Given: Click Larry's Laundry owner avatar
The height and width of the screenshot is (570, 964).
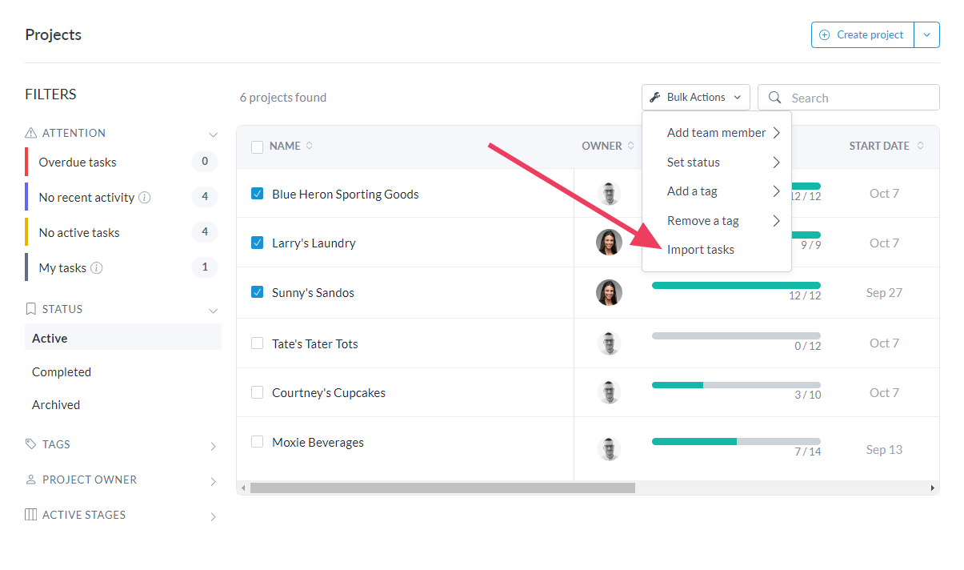Looking at the screenshot, I should pos(609,243).
